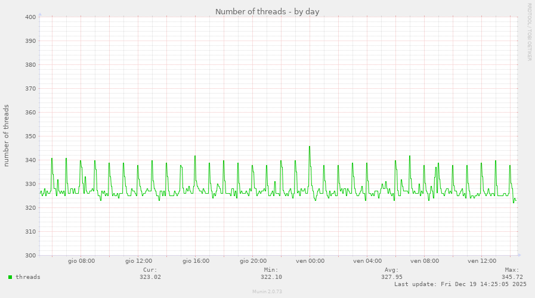Click the Avg value 327.95
Viewport: 535px width, 298px height.
point(392,277)
